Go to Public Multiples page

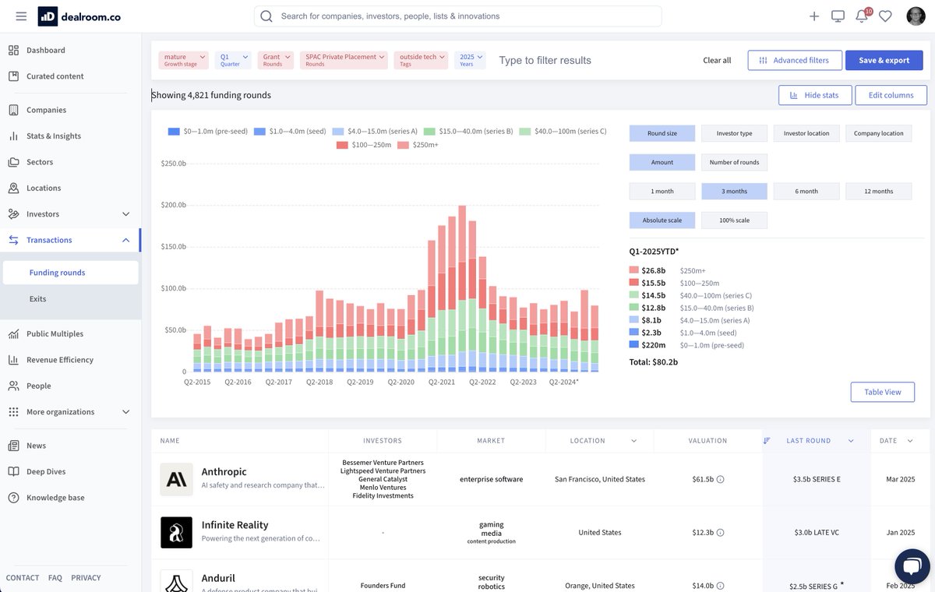[55, 334]
